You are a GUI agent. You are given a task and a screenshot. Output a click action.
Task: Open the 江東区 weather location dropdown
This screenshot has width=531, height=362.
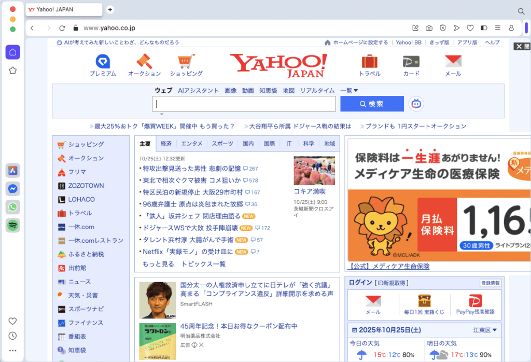coord(485,330)
